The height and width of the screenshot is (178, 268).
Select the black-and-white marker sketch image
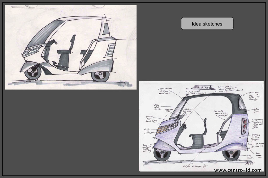71,47
